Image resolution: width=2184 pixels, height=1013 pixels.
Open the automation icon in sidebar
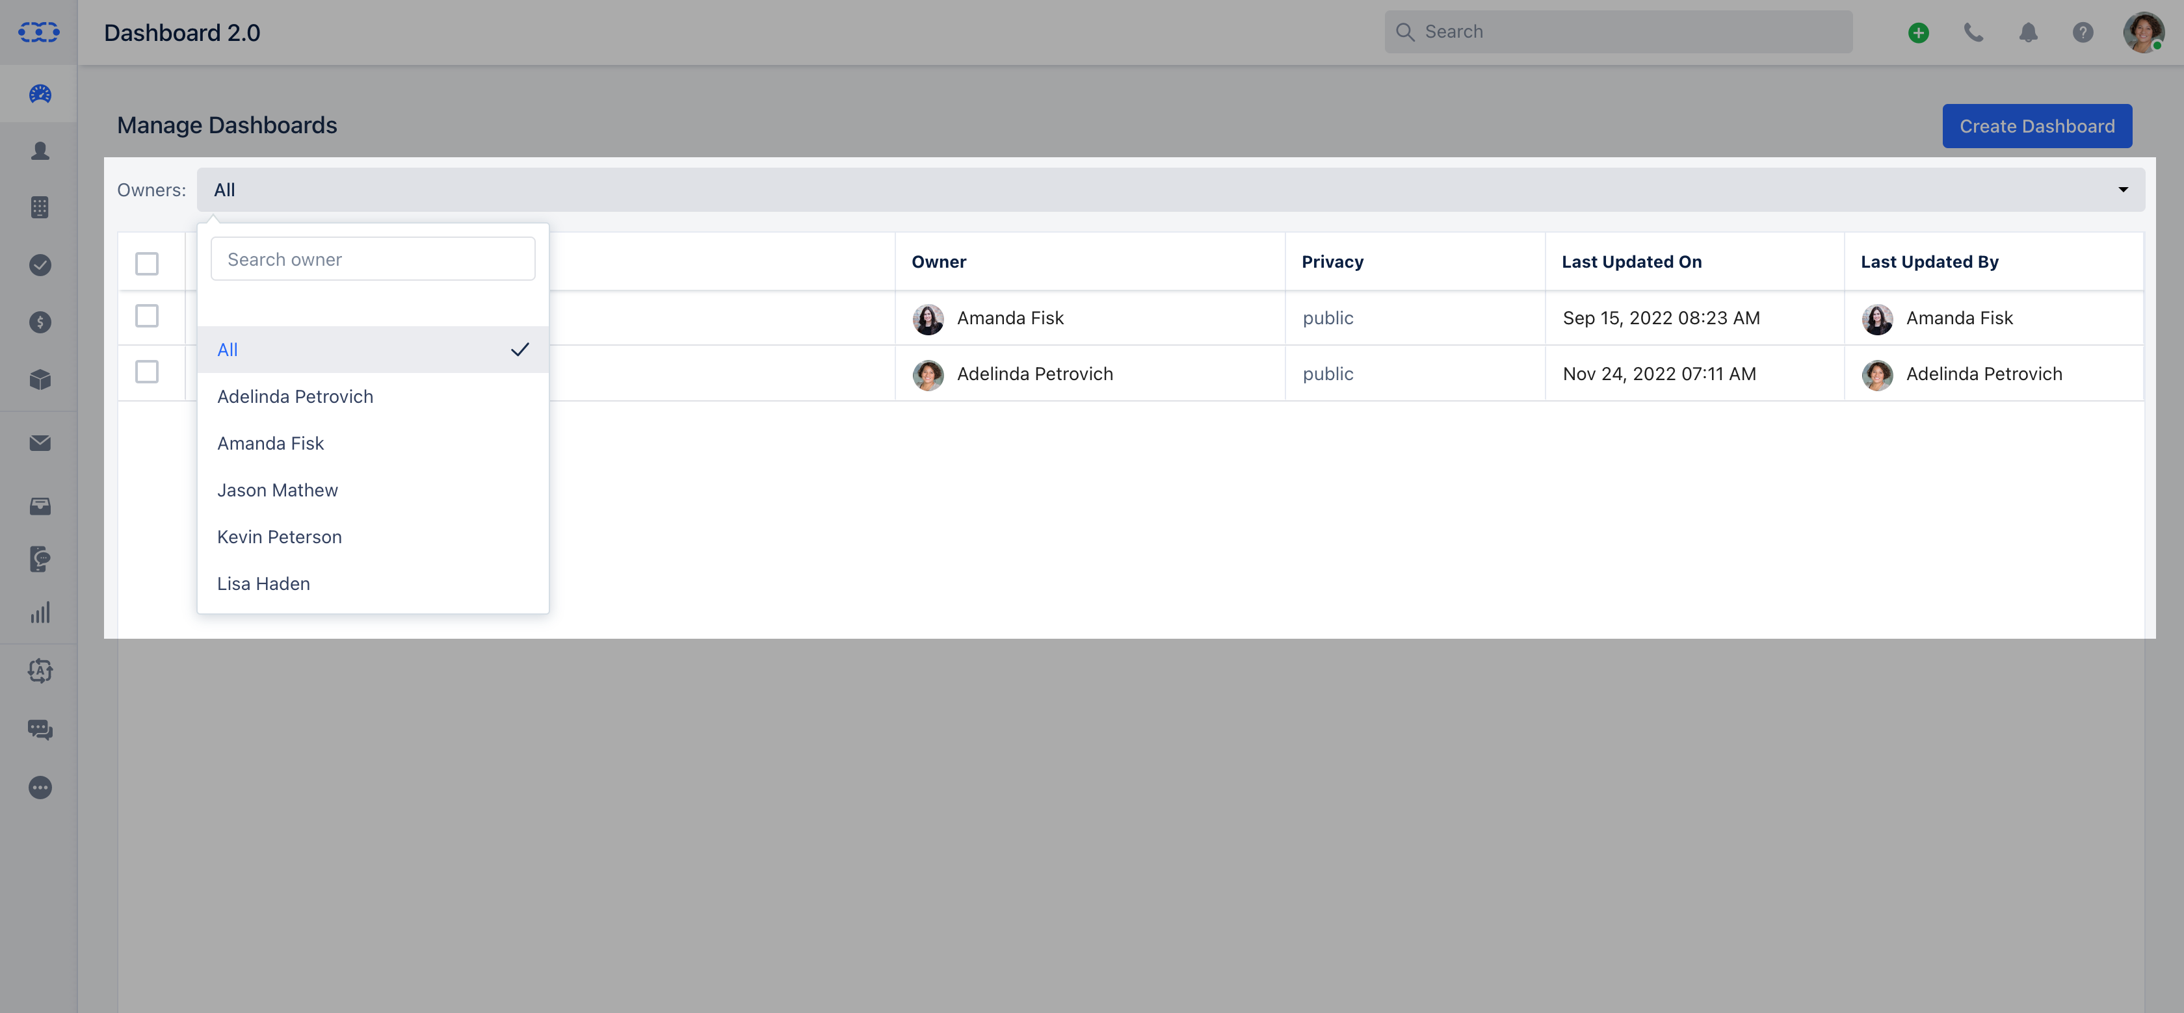coord(40,671)
